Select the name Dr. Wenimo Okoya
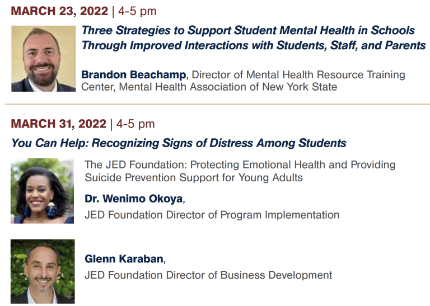The image size is (430, 306). (134, 199)
